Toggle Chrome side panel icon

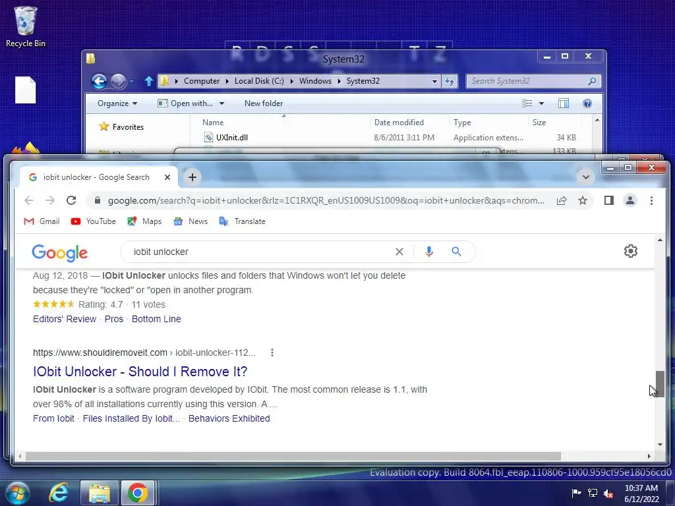[x=608, y=200]
